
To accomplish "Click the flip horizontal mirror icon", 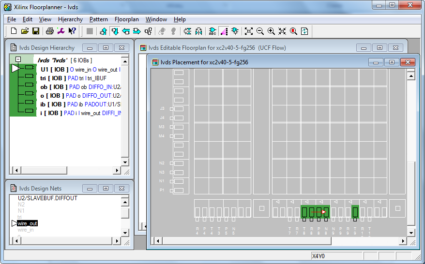I will pos(198,31).
